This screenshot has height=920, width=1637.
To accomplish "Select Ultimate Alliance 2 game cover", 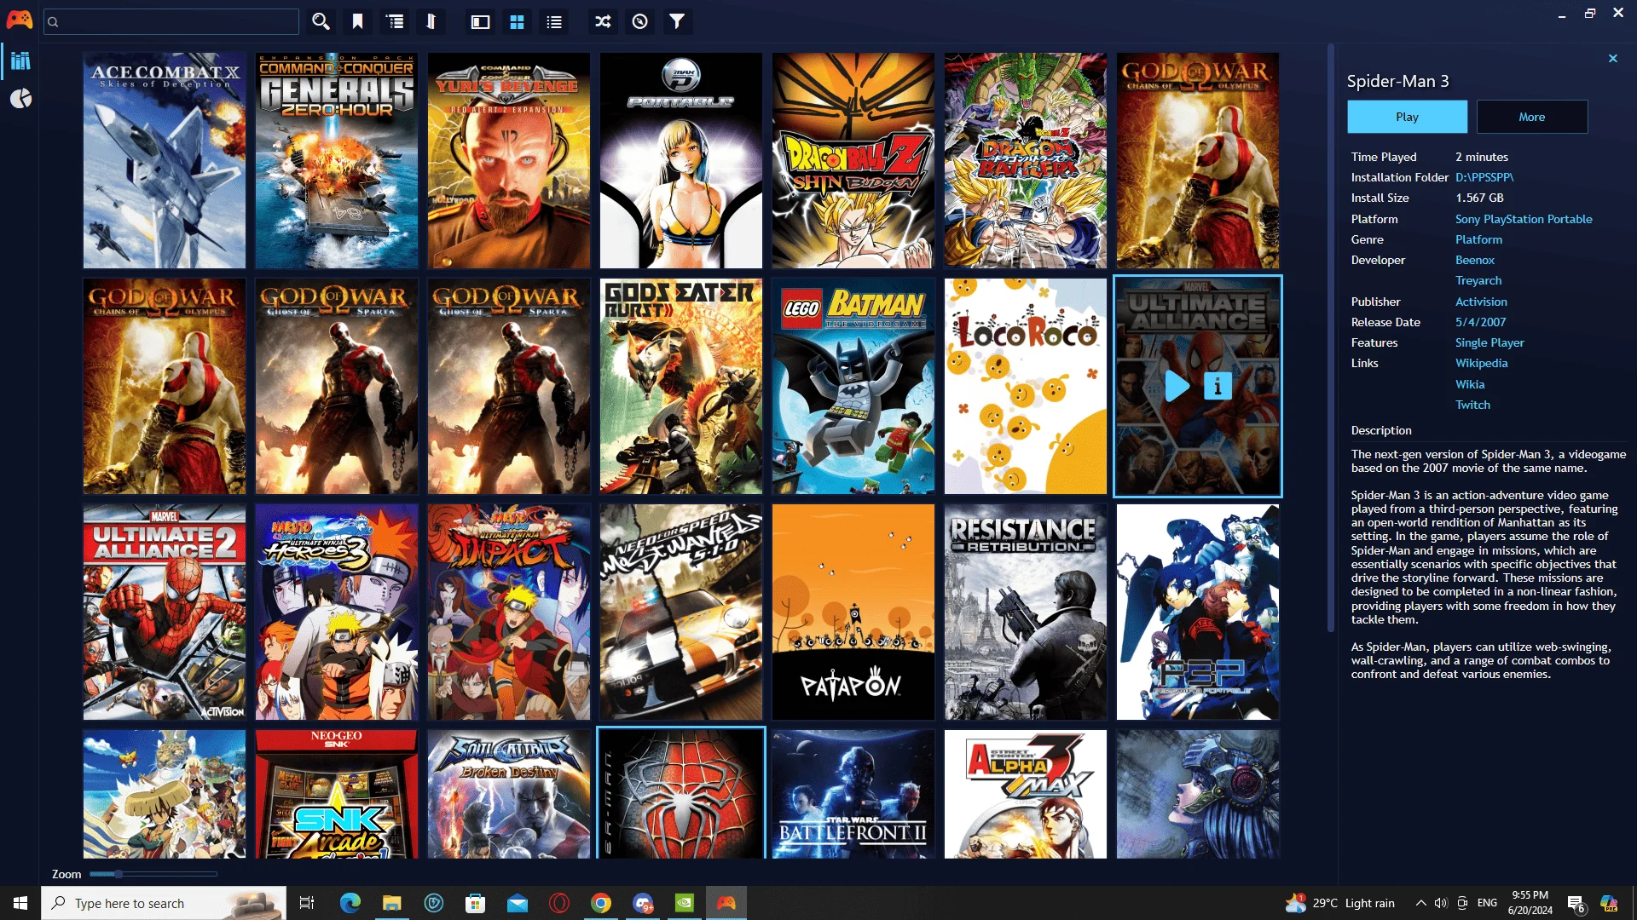I will [x=165, y=612].
